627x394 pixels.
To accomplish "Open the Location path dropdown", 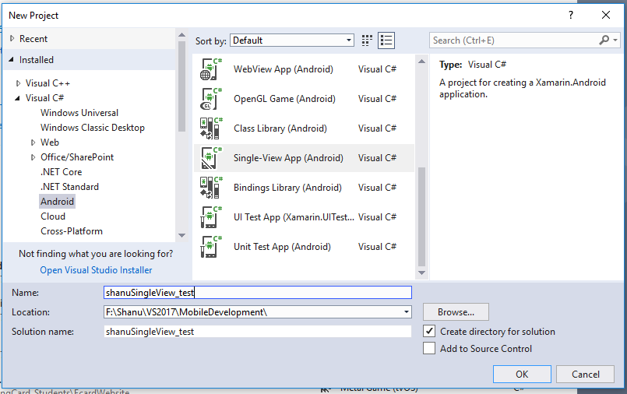I will (407, 312).
